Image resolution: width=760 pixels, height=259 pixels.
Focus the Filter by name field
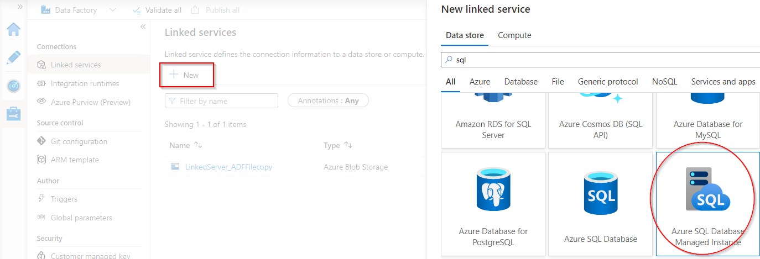(x=221, y=101)
